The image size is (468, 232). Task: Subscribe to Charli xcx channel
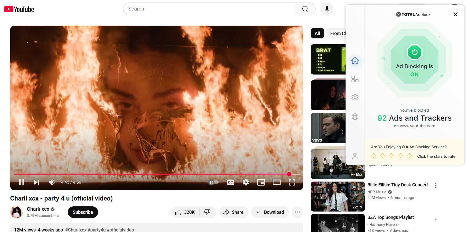coord(83,212)
